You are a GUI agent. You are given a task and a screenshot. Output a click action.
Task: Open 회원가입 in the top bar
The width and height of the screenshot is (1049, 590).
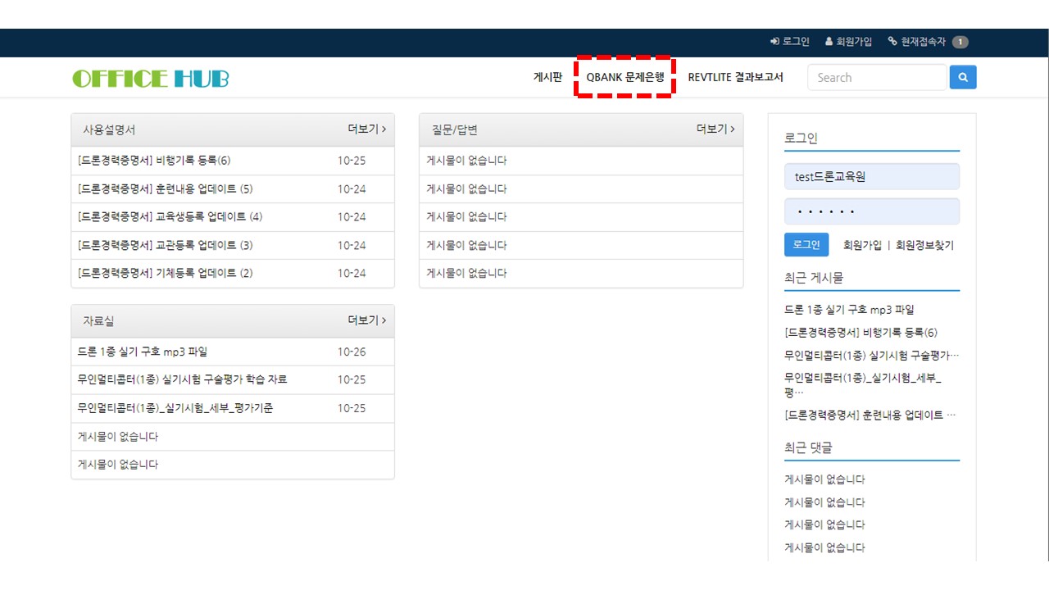(x=848, y=42)
